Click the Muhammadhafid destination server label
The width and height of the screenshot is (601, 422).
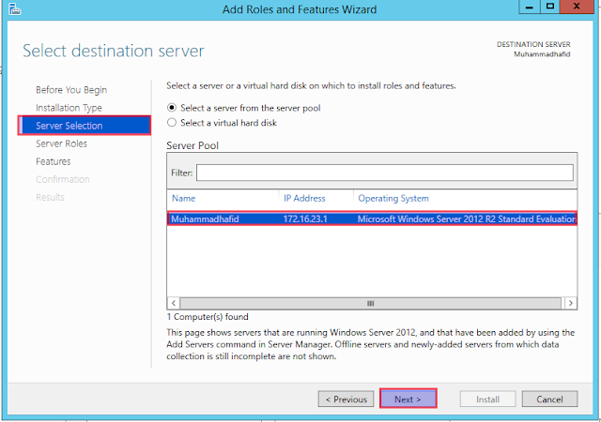click(542, 54)
